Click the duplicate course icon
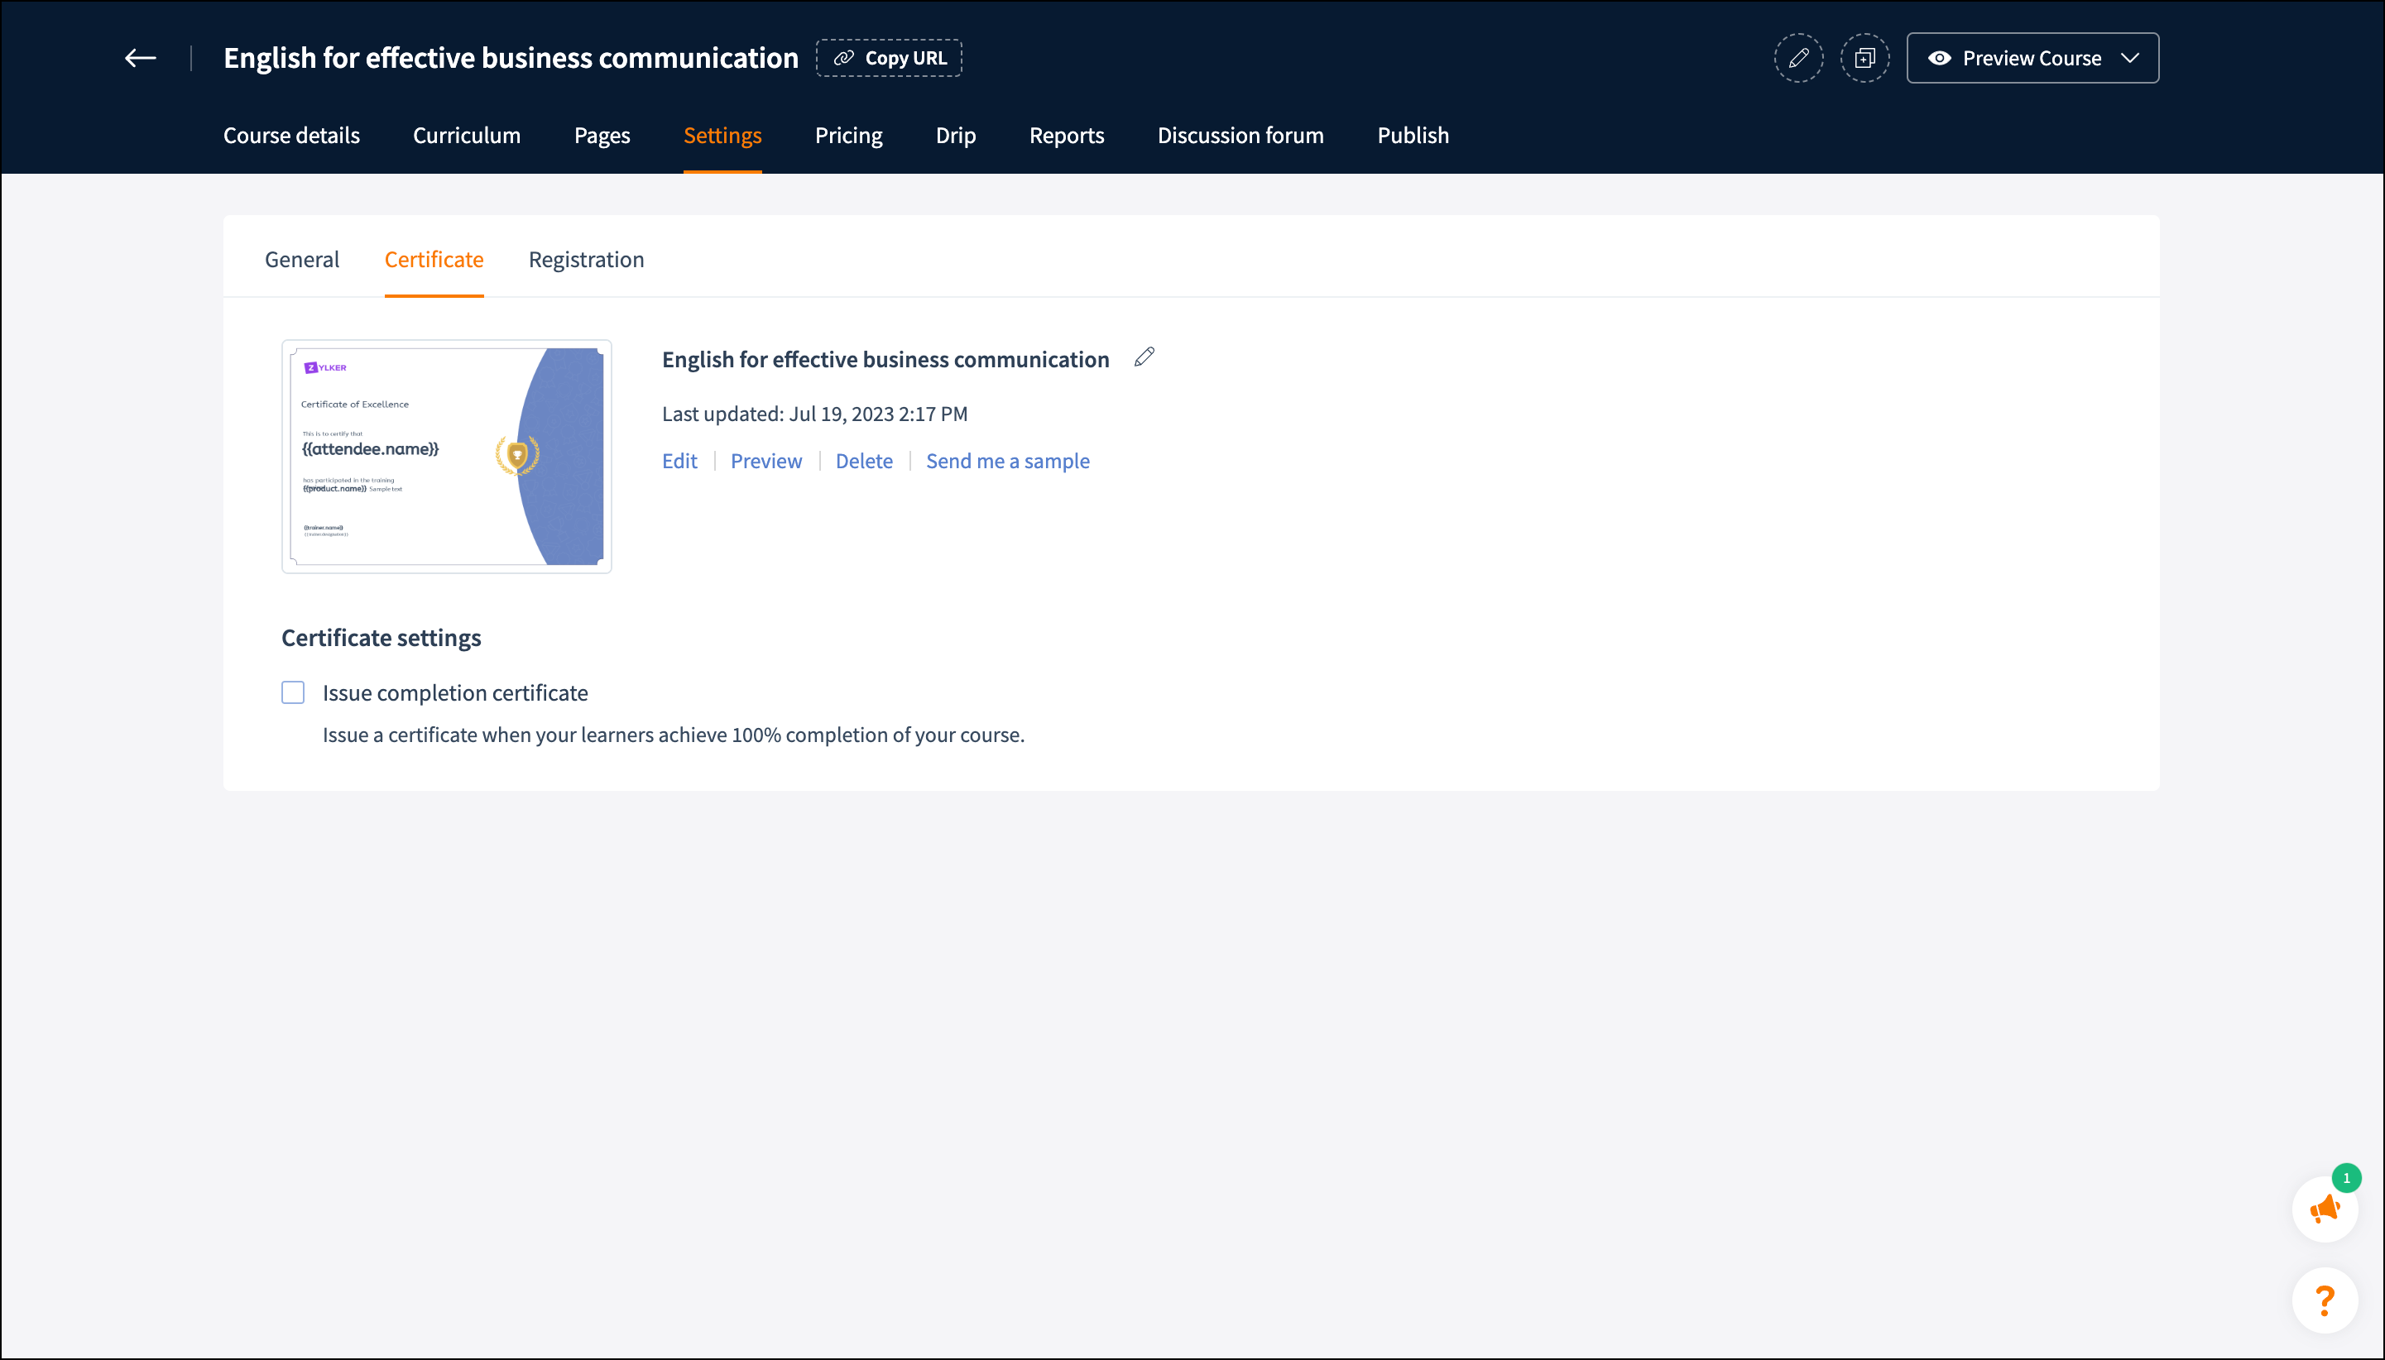The width and height of the screenshot is (2385, 1360). click(x=1864, y=58)
